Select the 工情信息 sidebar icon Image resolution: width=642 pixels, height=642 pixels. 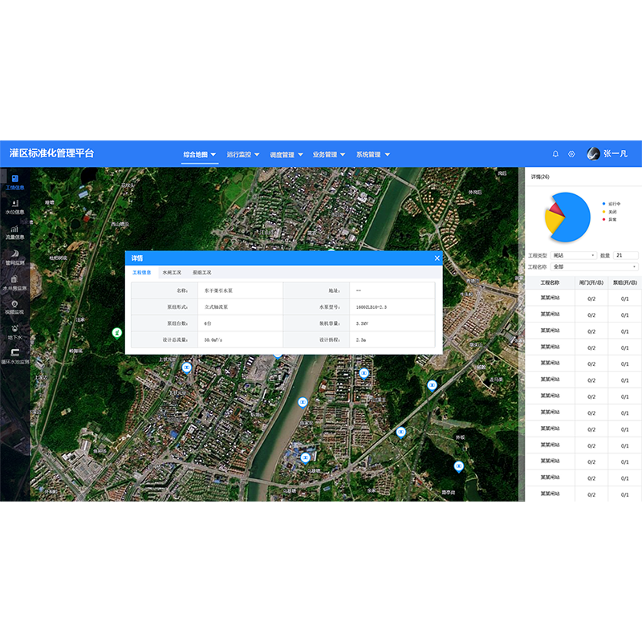(14, 179)
